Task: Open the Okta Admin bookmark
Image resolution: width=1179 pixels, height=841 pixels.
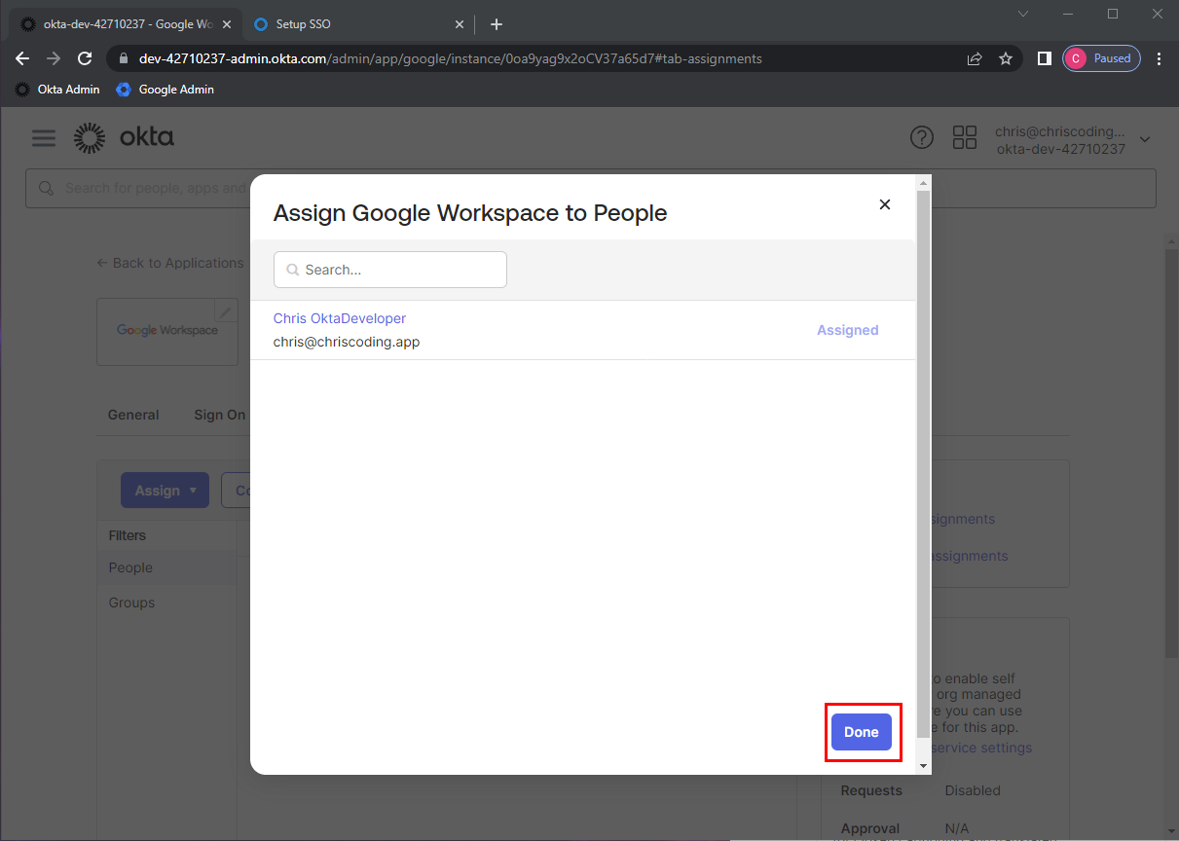Action: point(57,90)
